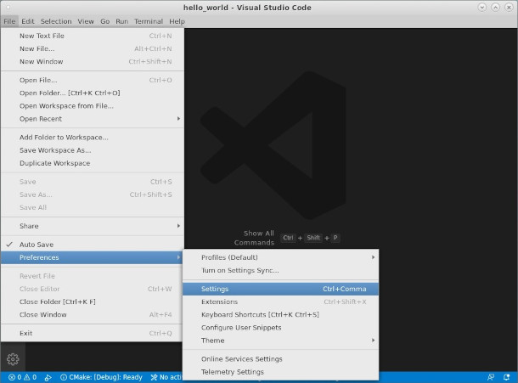The image size is (518, 383).
Task: Maximize the VS Code window
Action: [x=496, y=8]
